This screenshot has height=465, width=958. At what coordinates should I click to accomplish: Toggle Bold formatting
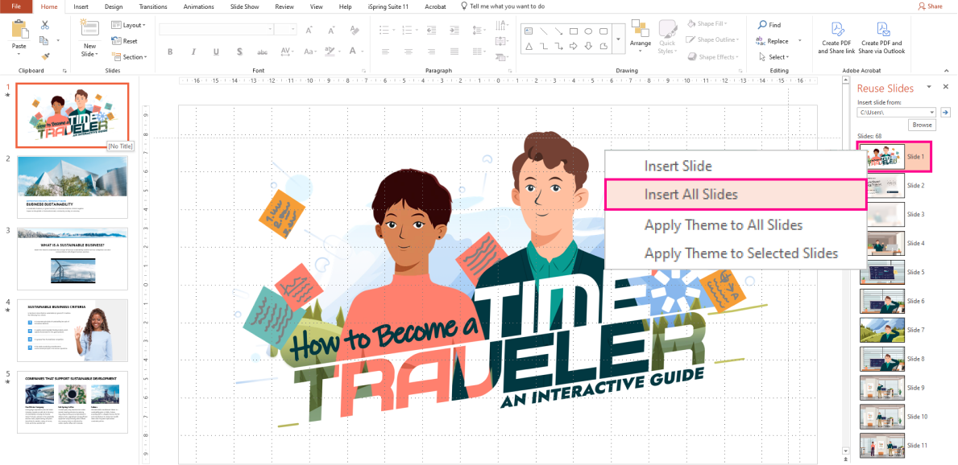(x=170, y=51)
